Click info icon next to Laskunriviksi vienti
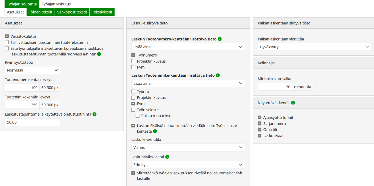The width and height of the screenshot is (374, 186). pos(167,157)
